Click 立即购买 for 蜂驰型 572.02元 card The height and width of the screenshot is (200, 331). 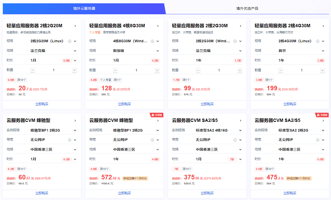tap(125, 193)
